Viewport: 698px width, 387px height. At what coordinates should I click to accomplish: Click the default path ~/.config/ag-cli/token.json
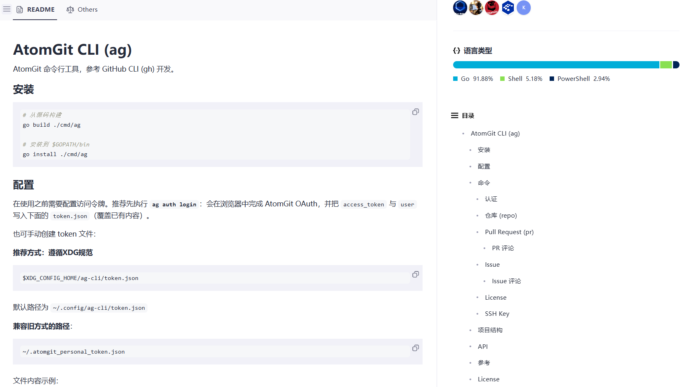[x=99, y=308]
